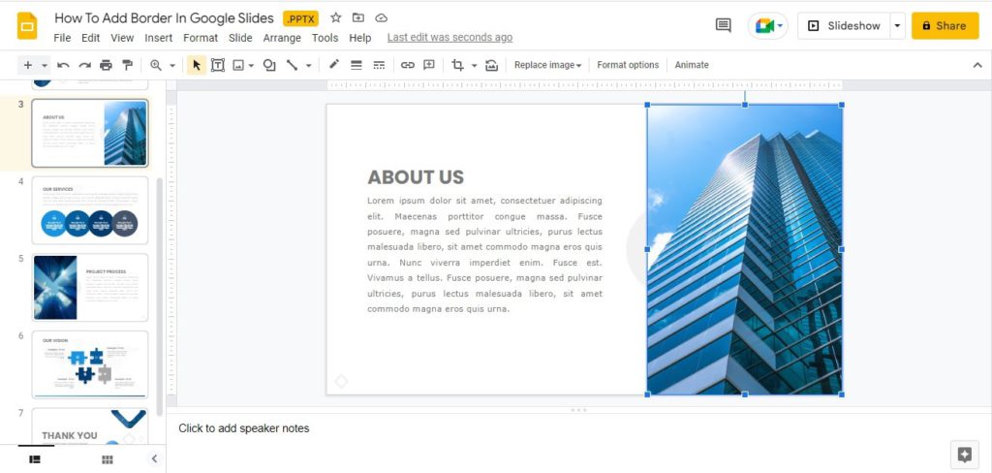Select slide 3 About Us thumbnail

(x=90, y=133)
